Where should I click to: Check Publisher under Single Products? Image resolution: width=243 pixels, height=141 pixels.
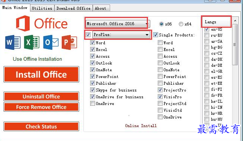[x=160, y=83]
